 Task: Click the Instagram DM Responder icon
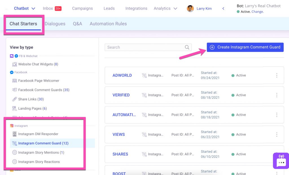click(15, 134)
